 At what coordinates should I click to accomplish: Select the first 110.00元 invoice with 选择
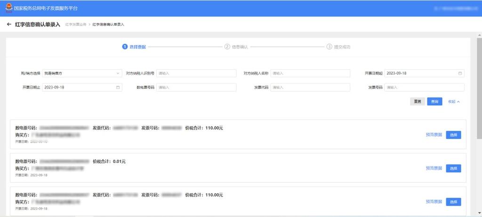[x=453, y=135]
